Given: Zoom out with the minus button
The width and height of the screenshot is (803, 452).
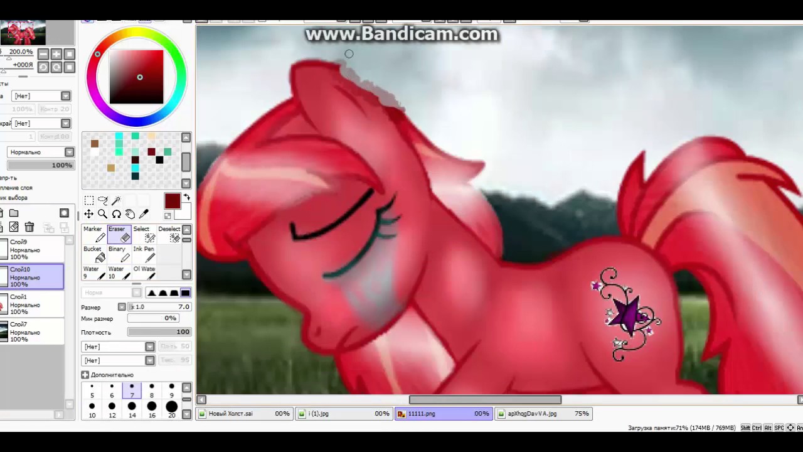Looking at the screenshot, I should tap(43, 54).
